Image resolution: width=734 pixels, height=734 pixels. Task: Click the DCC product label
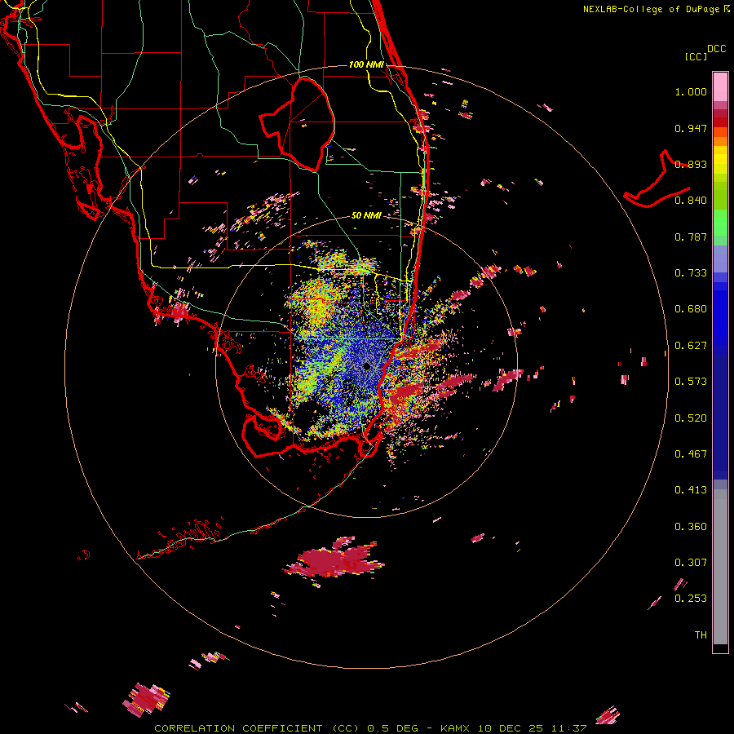[716, 49]
